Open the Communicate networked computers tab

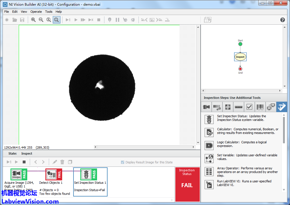(x=271, y=107)
